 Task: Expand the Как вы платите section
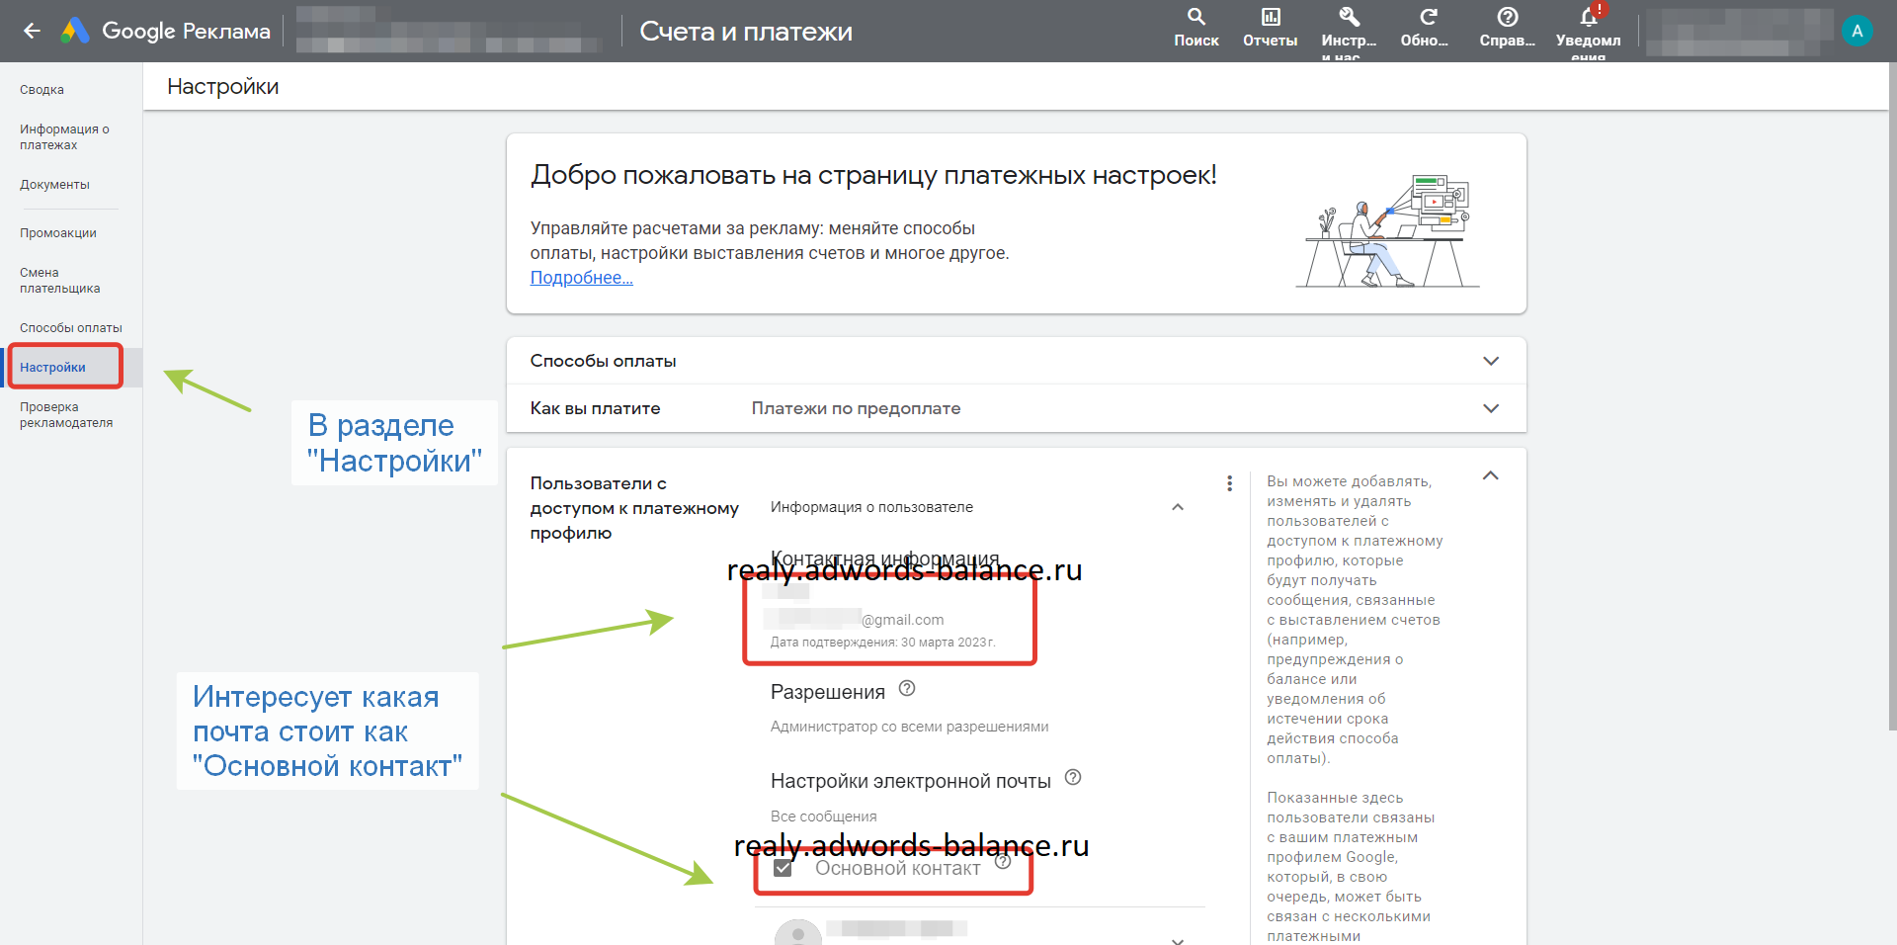[1491, 408]
